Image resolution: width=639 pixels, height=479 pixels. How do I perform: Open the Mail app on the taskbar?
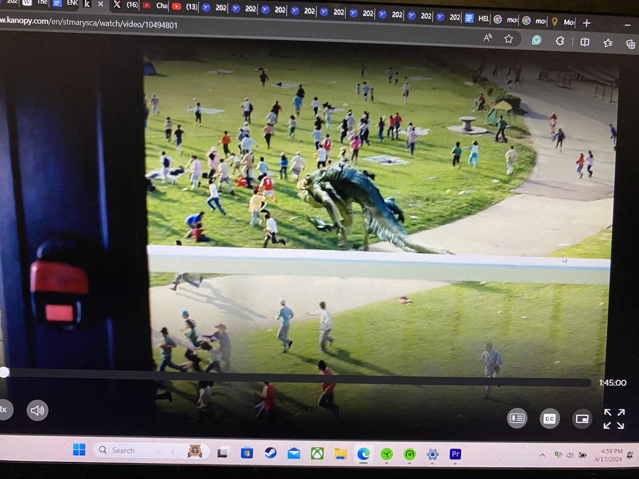[293, 453]
